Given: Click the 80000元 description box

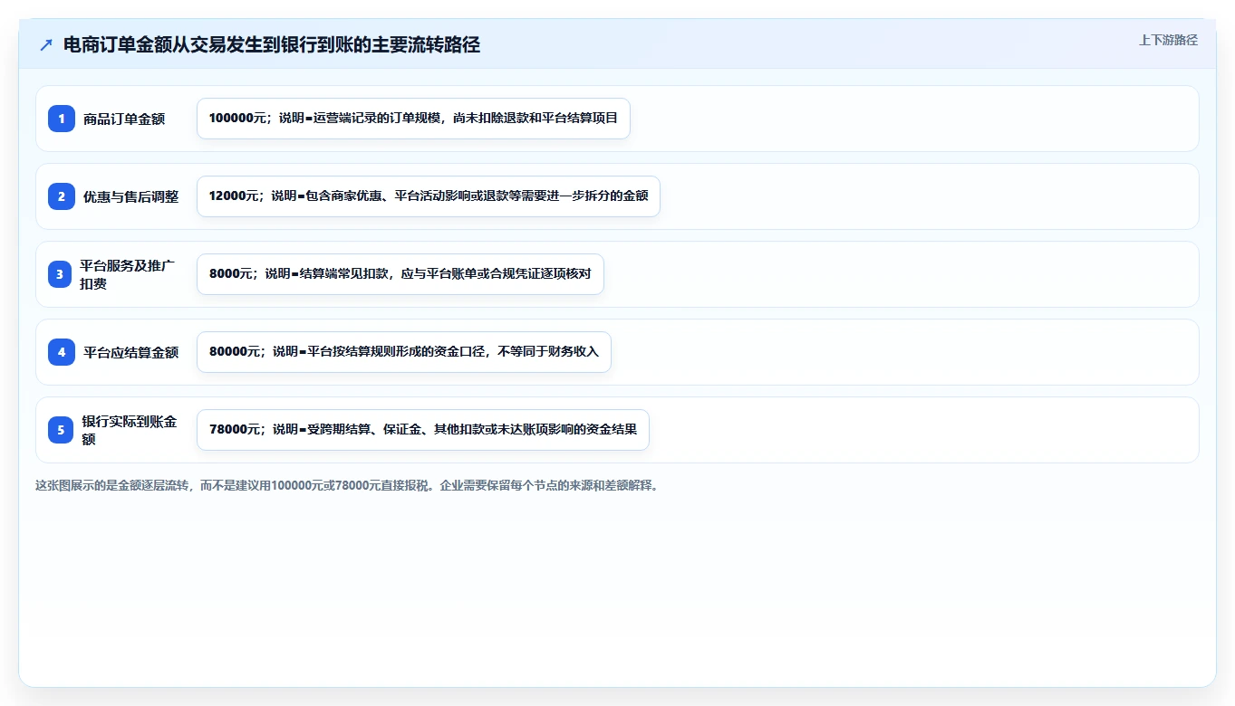Looking at the screenshot, I should (x=404, y=352).
